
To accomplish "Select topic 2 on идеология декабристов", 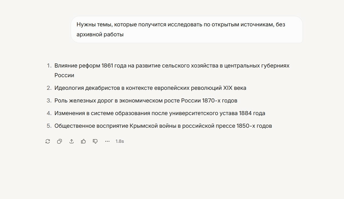I will point(150,88).
